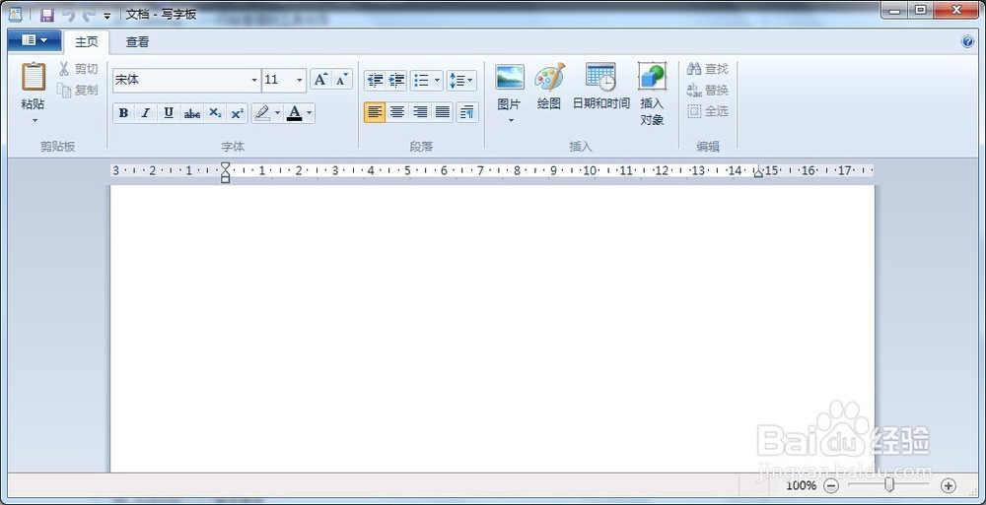Image resolution: width=986 pixels, height=505 pixels.
Task: Toggle bold formatting
Action: (124, 113)
